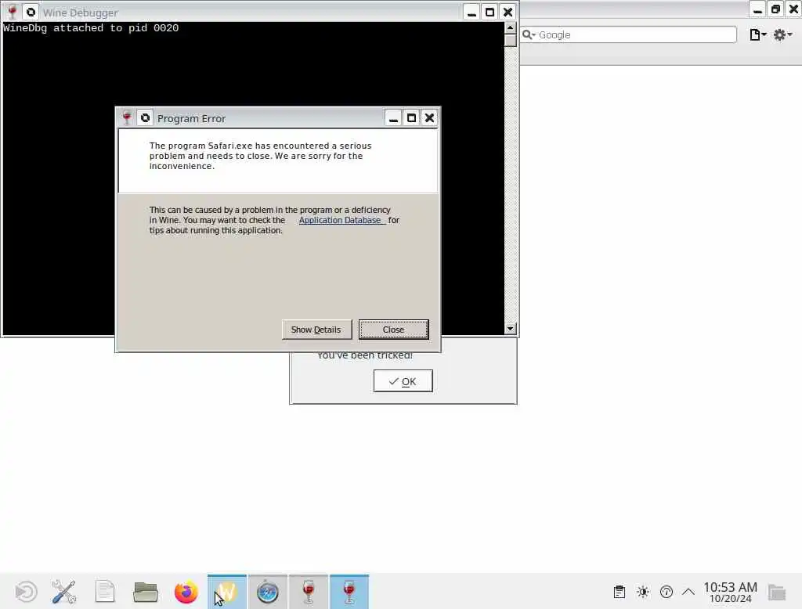Close the Safari browser window

tap(793, 9)
